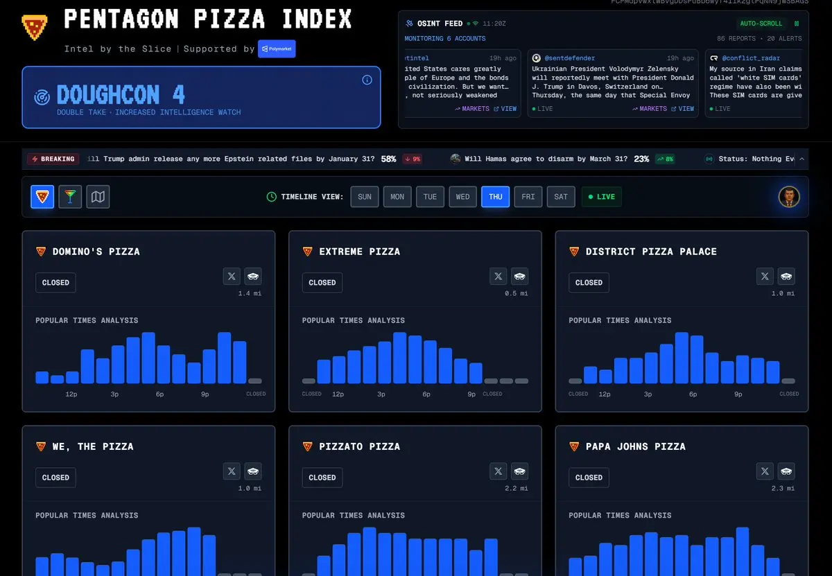Open We, The Pizza X search icon

coord(232,471)
